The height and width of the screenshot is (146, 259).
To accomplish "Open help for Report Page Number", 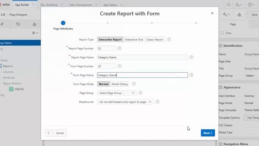I will tap(119, 48).
